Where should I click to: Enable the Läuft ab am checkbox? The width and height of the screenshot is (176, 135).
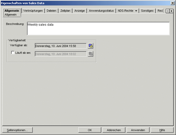click(13, 53)
